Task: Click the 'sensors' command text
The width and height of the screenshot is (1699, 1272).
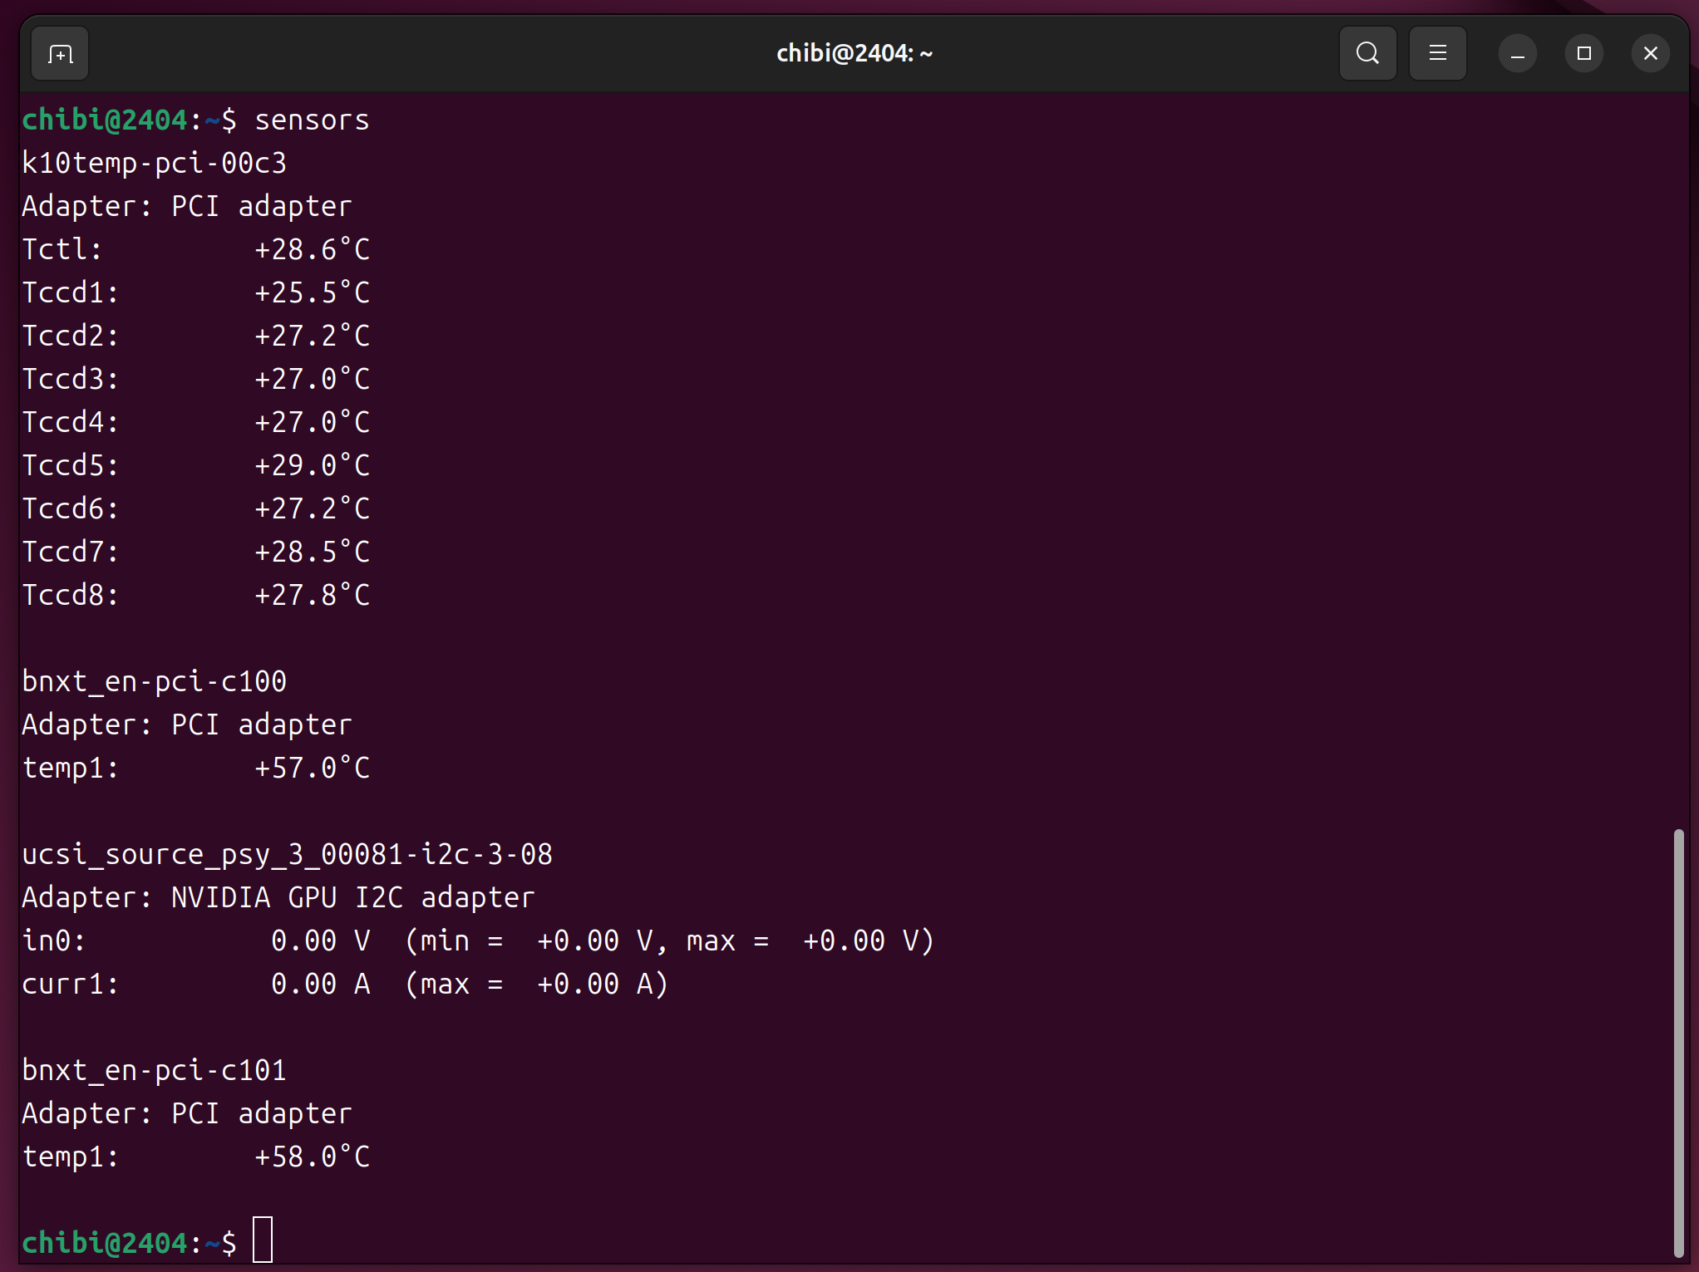Action: [312, 120]
